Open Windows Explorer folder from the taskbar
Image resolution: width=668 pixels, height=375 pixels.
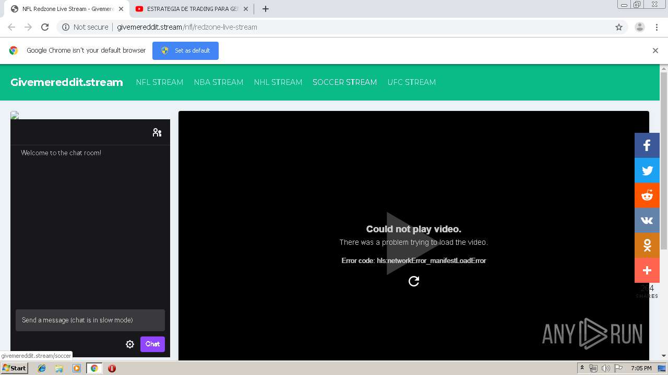click(x=59, y=368)
